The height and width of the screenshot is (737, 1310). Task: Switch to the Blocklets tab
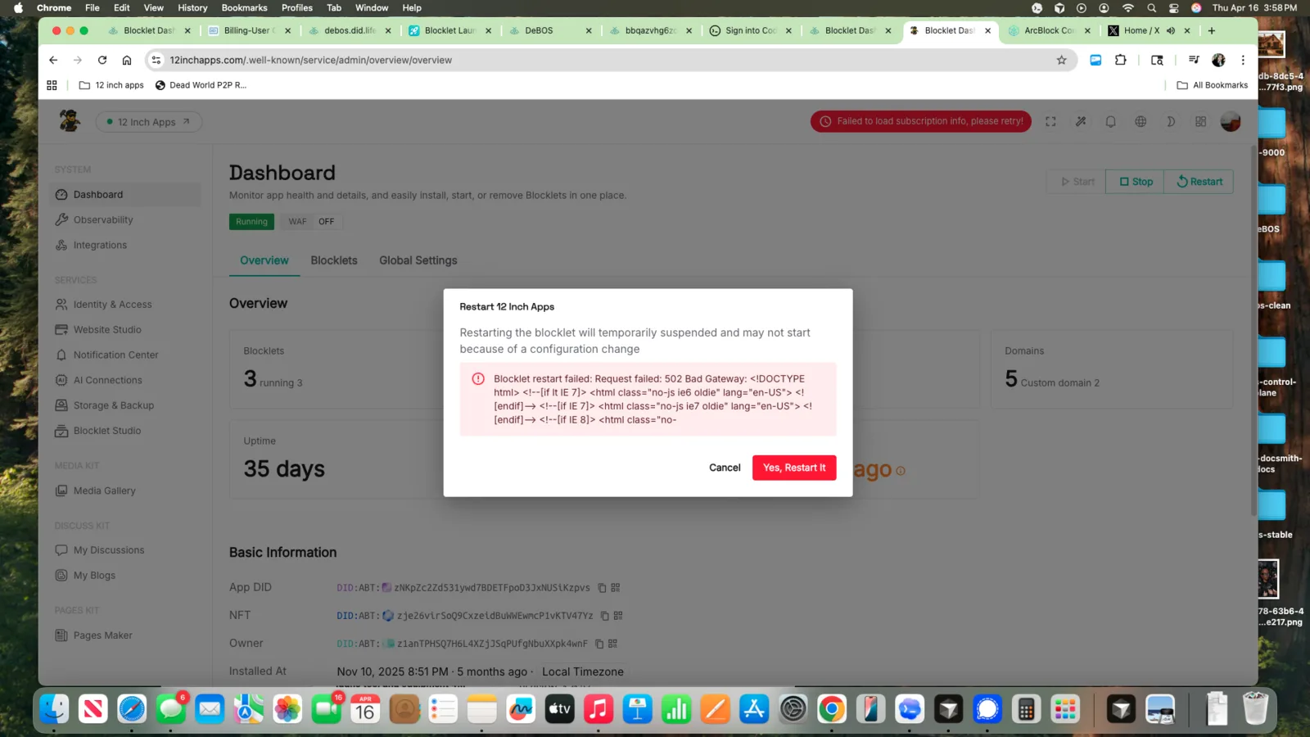click(334, 260)
